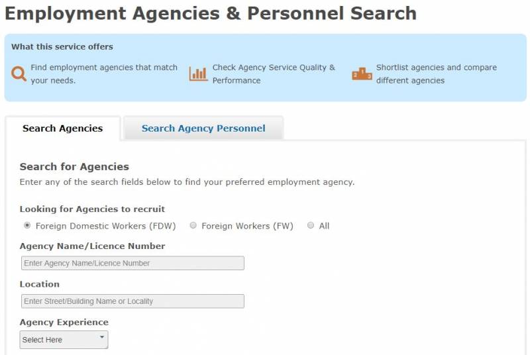Focus the Location street or building field

(132, 301)
